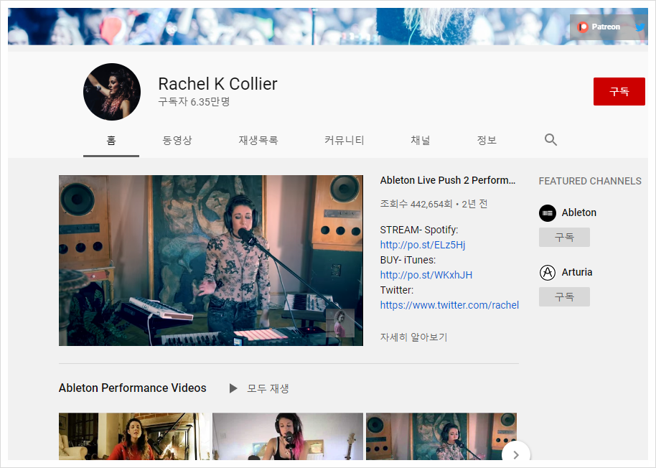The image size is (656, 468).
Task: Click the 구독자 6.35만명 subscriber count
Action: point(194,102)
